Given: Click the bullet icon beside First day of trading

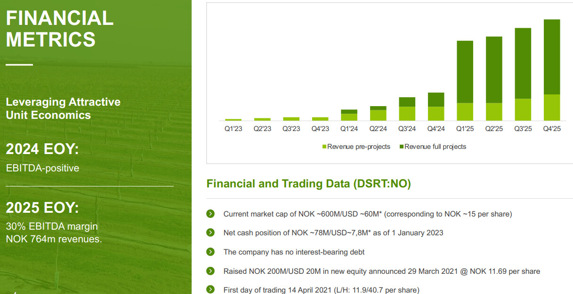Looking at the screenshot, I should 210,290.
